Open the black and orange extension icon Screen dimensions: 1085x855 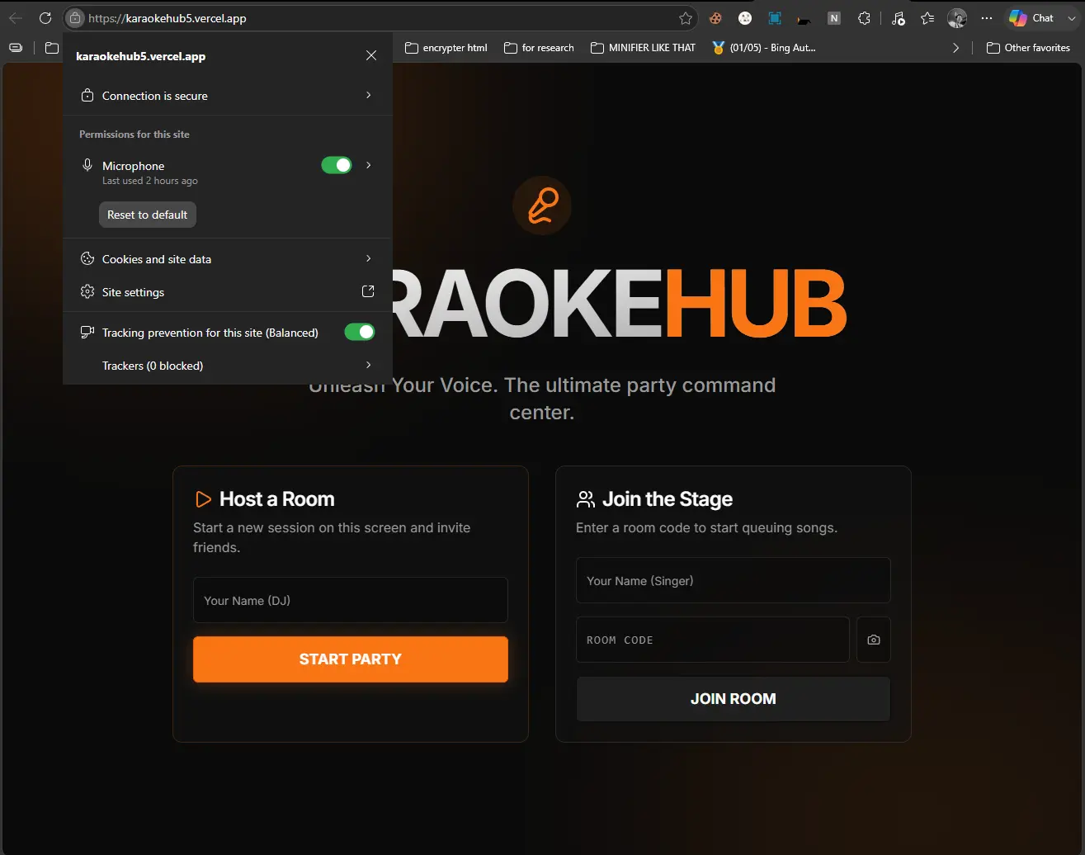804,18
